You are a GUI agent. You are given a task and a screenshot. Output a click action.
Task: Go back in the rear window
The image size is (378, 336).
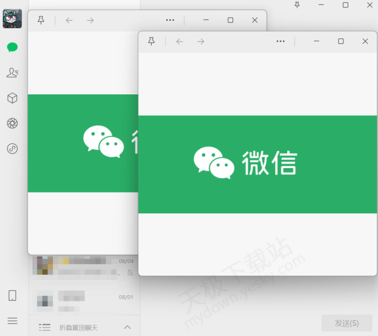(x=69, y=20)
